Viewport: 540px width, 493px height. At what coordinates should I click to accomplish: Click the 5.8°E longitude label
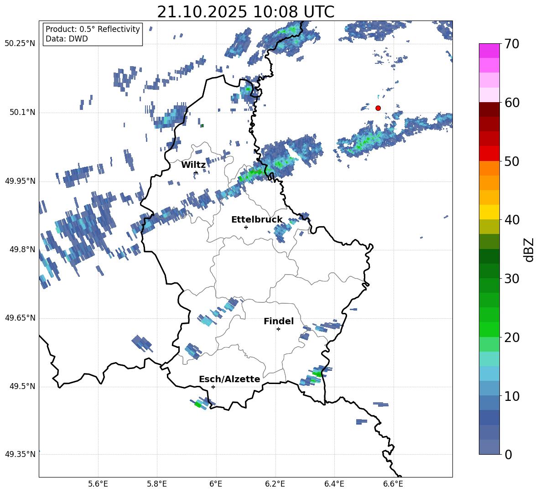[x=157, y=484]
